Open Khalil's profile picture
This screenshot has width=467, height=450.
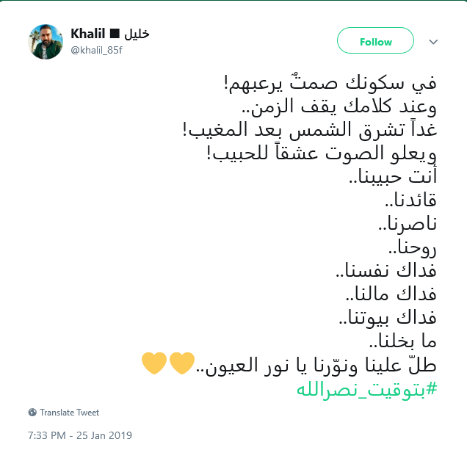pyautogui.click(x=46, y=42)
